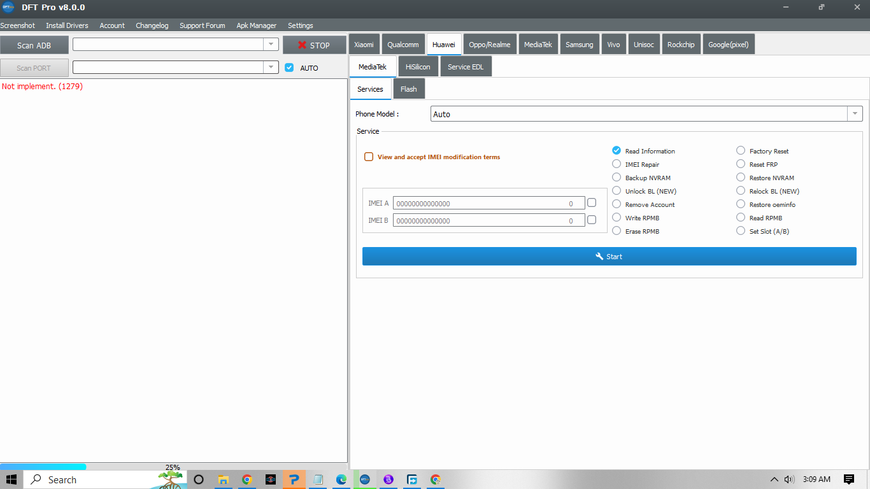Open the Install Drivers menu
The height and width of the screenshot is (489, 870).
click(x=67, y=25)
